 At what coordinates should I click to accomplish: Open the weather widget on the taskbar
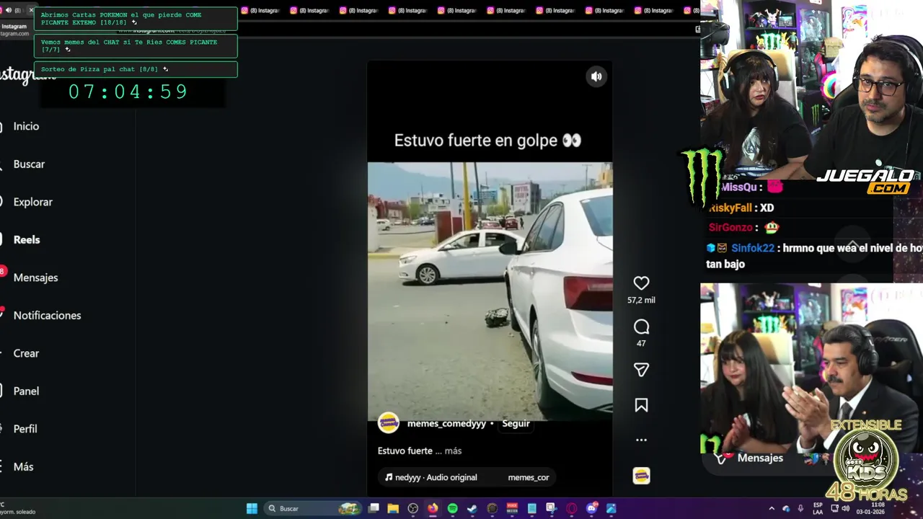click(18, 508)
